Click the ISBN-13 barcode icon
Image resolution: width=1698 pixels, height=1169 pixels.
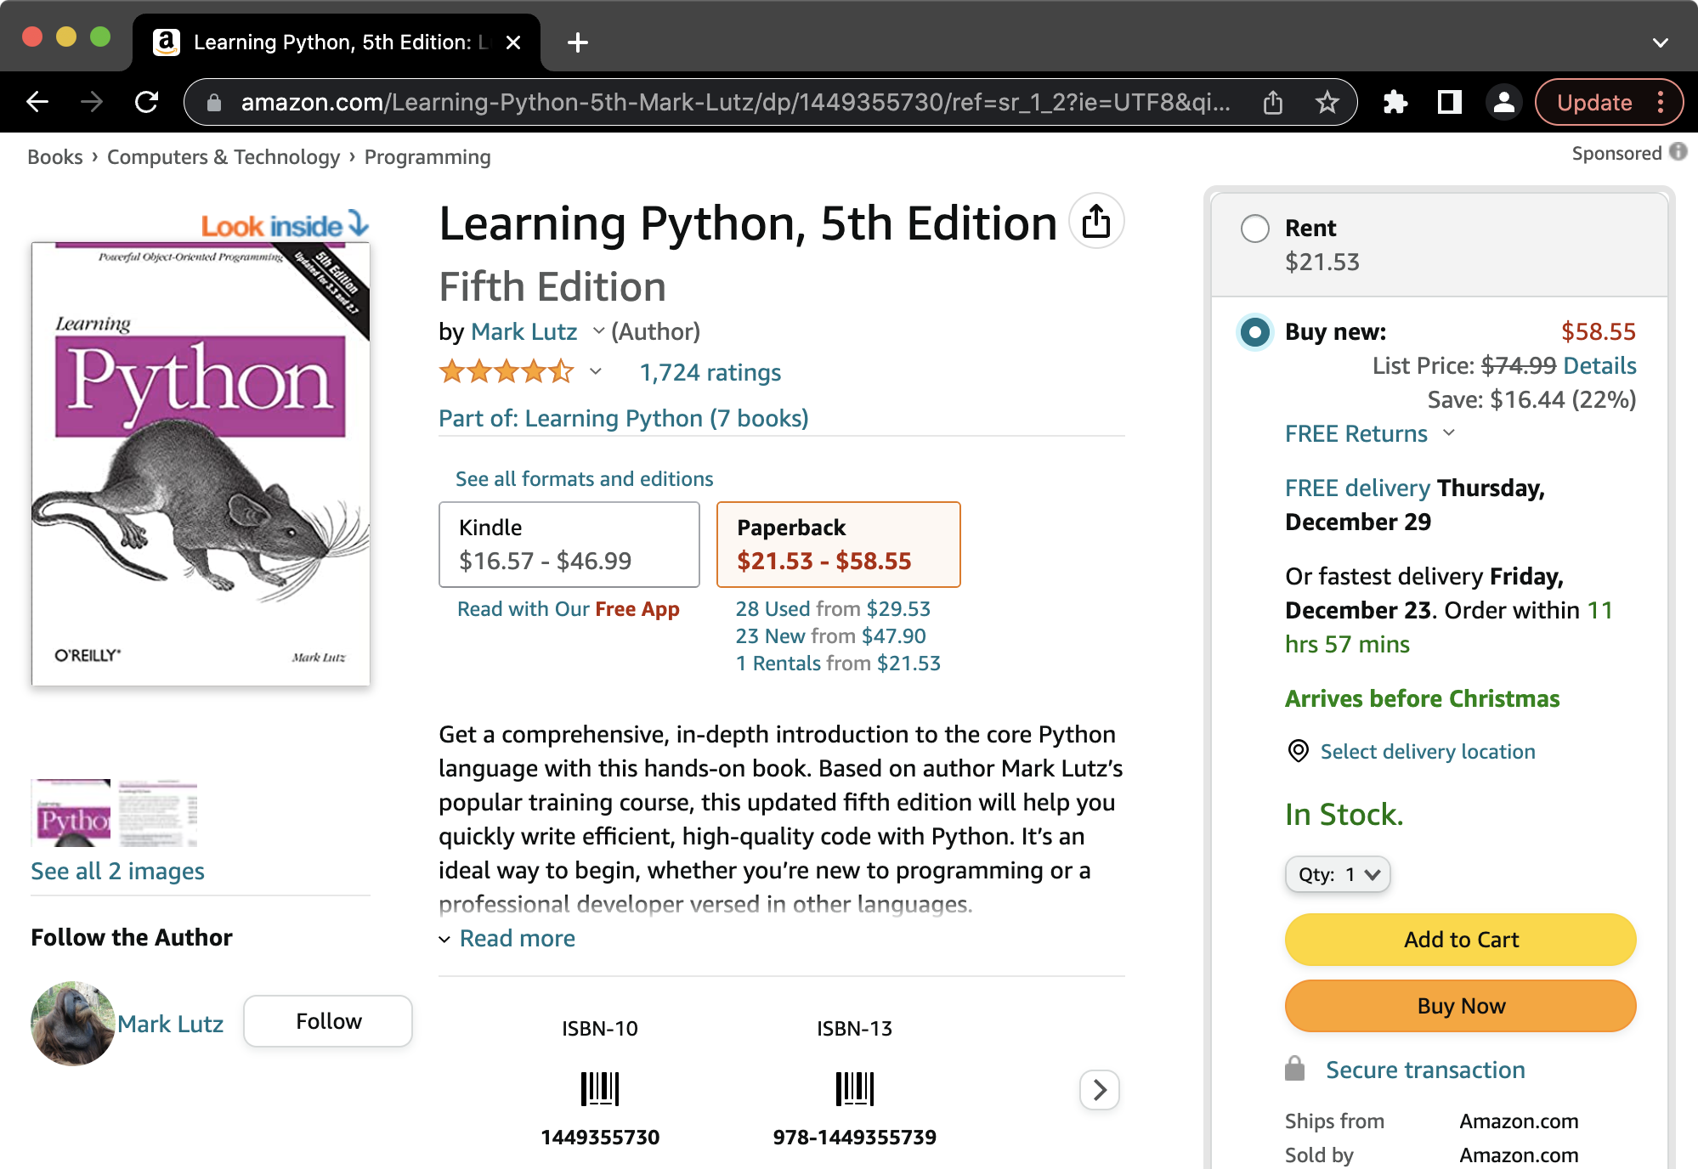coord(854,1088)
